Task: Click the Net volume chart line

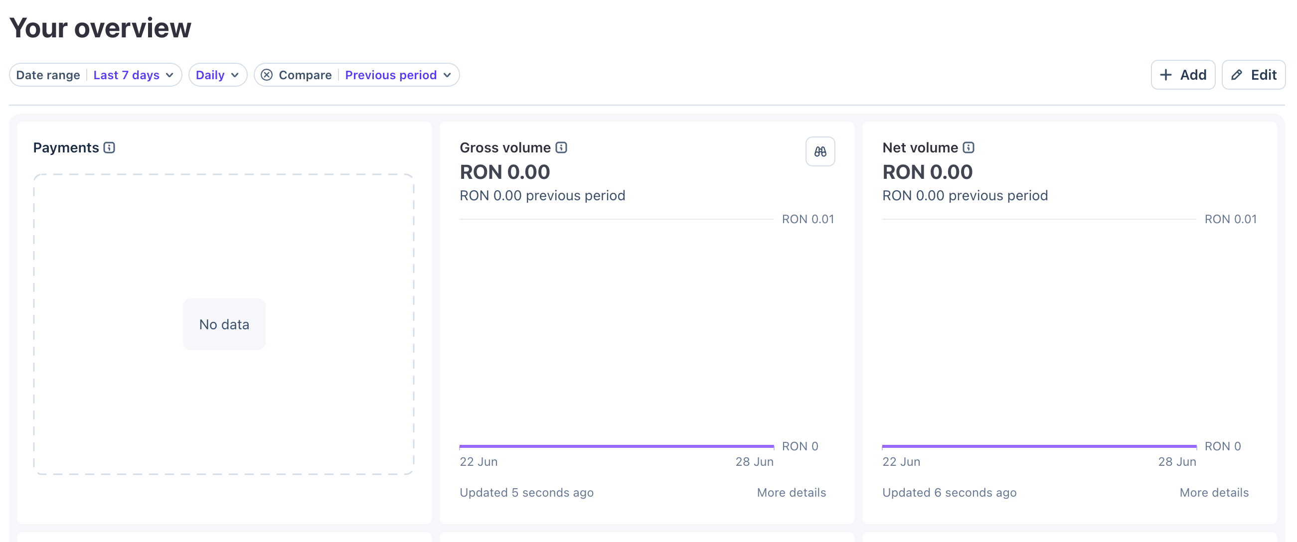Action: pyautogui.click(x=1039, y=446)
